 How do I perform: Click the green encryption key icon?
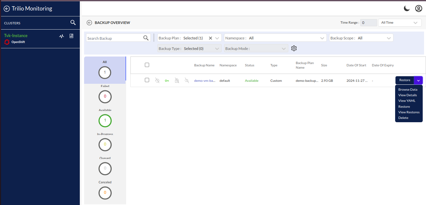click(167, 80)
